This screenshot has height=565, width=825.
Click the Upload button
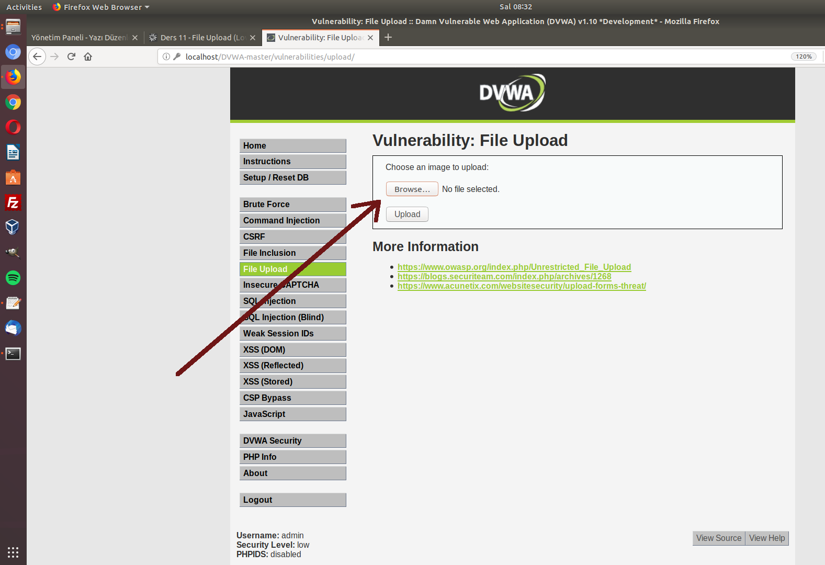pyautogui.click(x=407, y=214)
